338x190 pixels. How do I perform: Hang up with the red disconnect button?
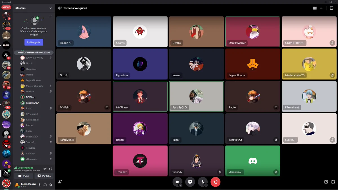pos(215,182)
